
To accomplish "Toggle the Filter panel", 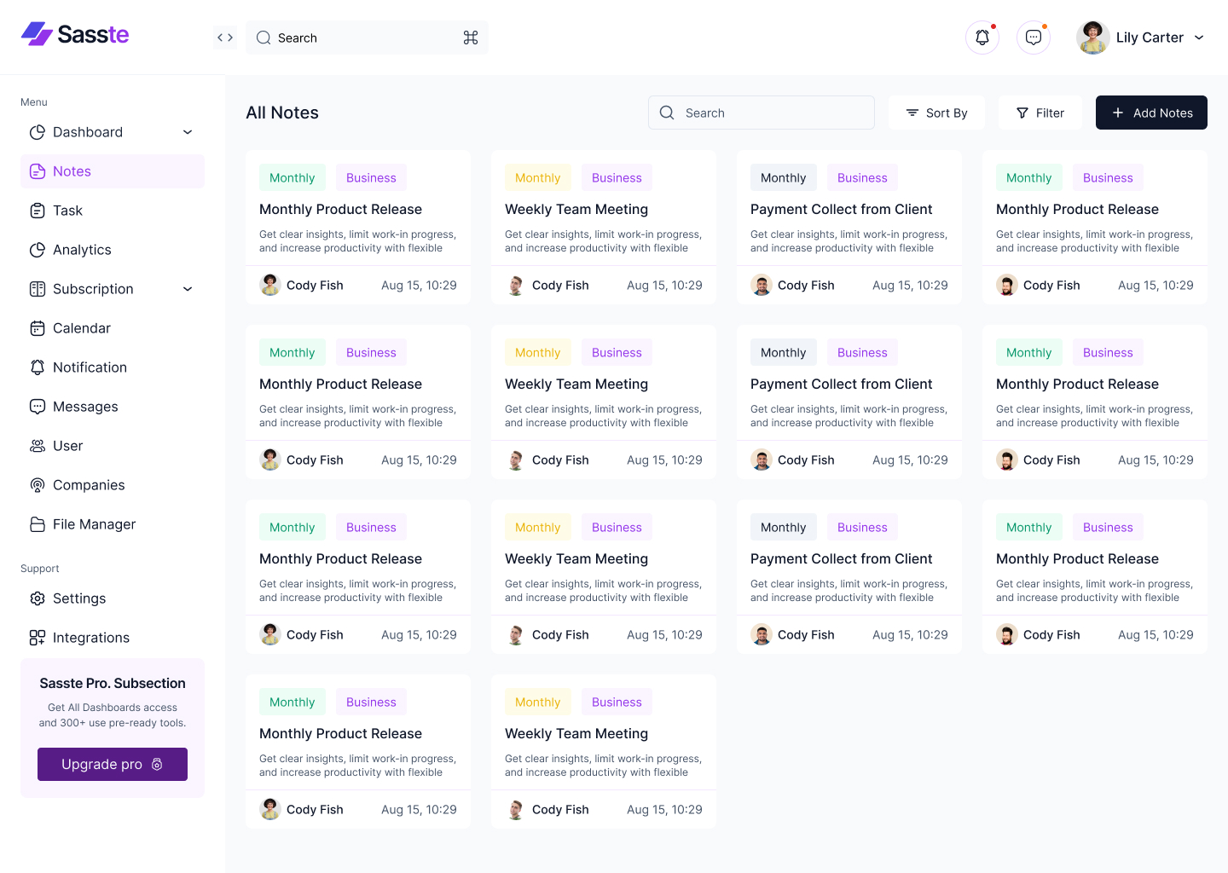I will tap(1040, 113).
